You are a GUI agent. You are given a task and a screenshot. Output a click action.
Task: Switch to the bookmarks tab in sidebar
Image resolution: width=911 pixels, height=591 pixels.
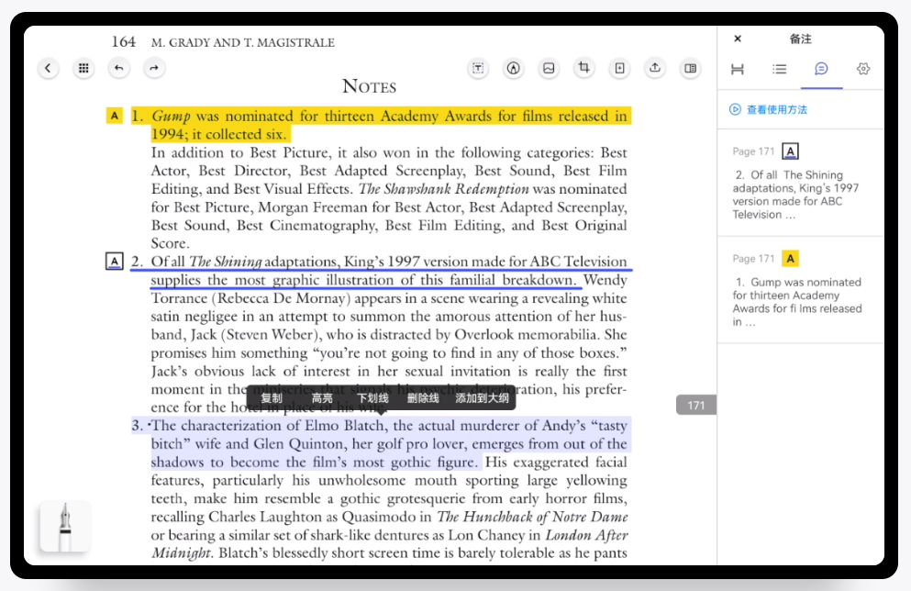[x=738, y=69]
